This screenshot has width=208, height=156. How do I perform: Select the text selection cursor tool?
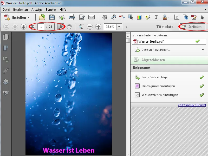(61, 27)
